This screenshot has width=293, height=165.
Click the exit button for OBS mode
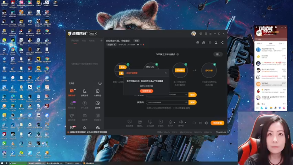point(218,54)
